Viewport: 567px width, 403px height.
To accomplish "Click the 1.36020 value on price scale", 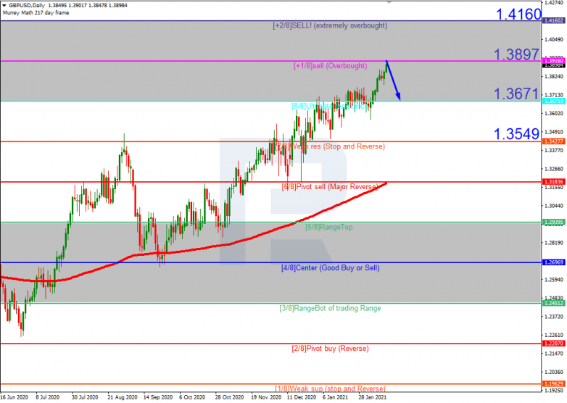I will tap(554, 114).
